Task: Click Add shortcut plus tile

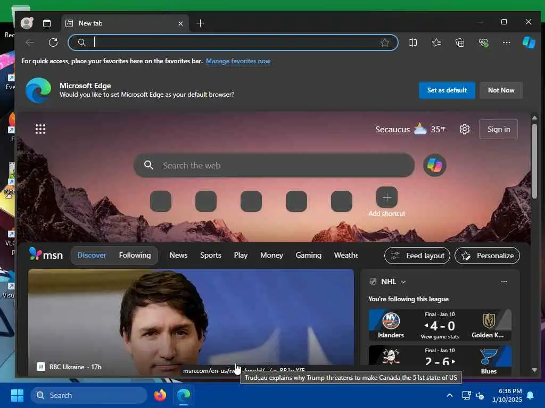Action: pos(386,198)
